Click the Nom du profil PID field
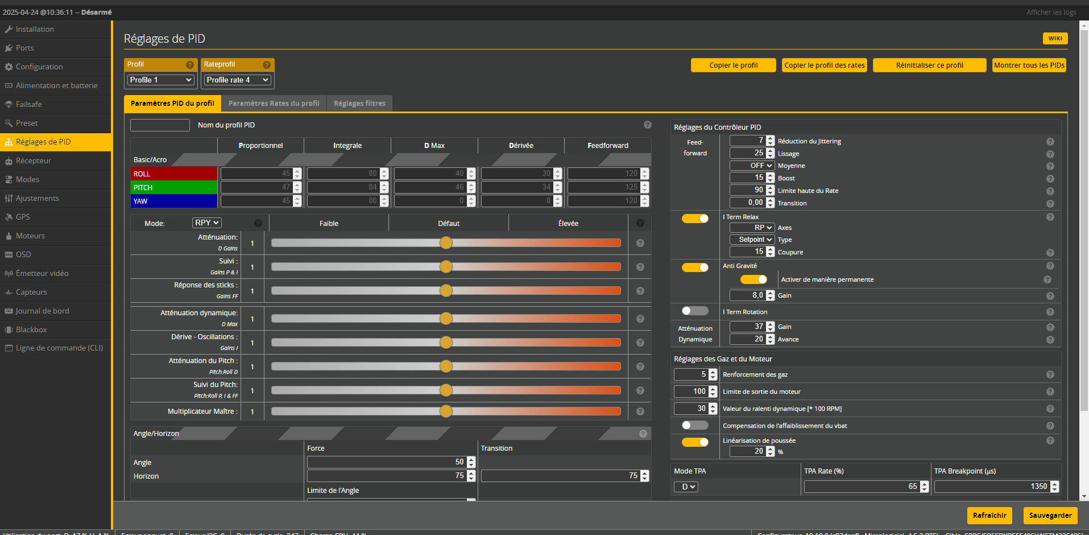Image resolution: width=1089 pixels, height=535 pixels. 160,125
